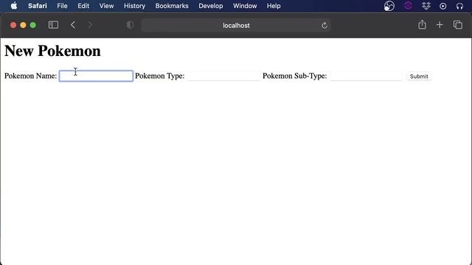
Task: Close the Safari window
Action: (x=13, y=25)
